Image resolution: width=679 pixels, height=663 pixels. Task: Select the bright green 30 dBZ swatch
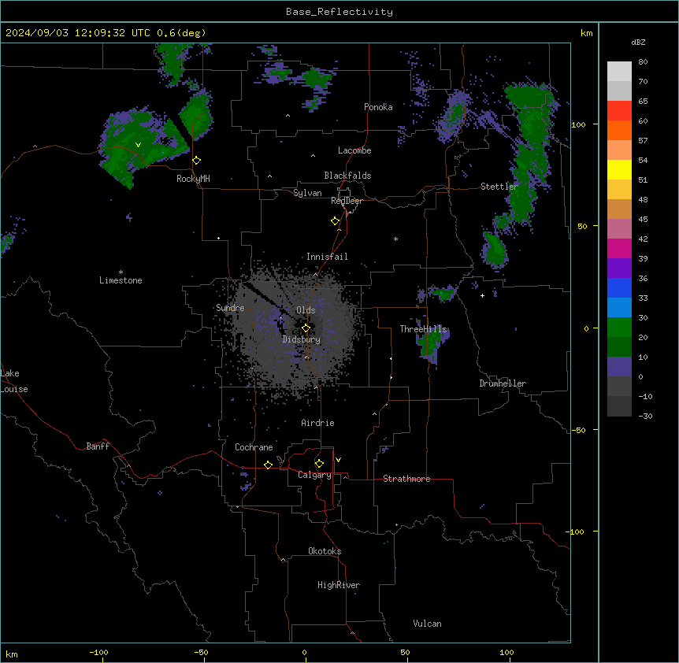[619, 328]
